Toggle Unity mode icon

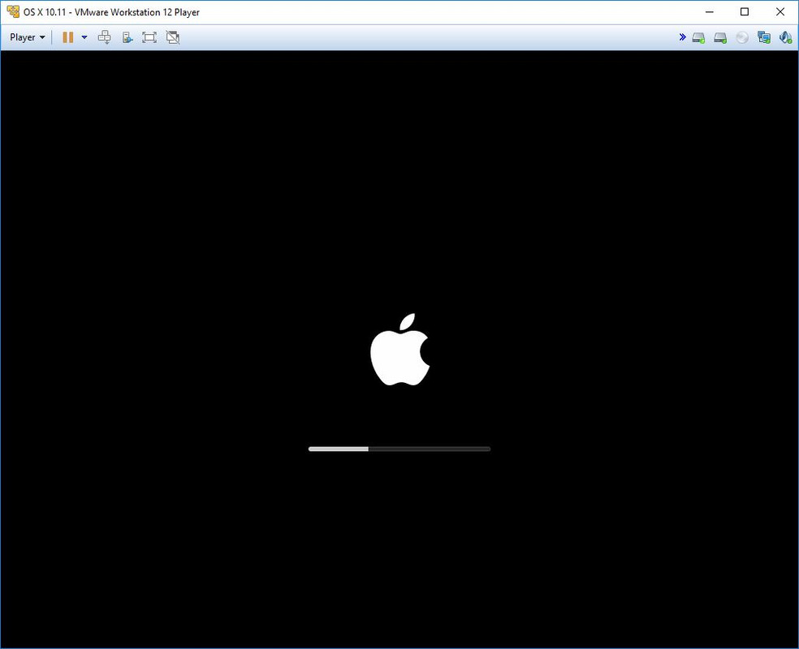tap(173, 37)
